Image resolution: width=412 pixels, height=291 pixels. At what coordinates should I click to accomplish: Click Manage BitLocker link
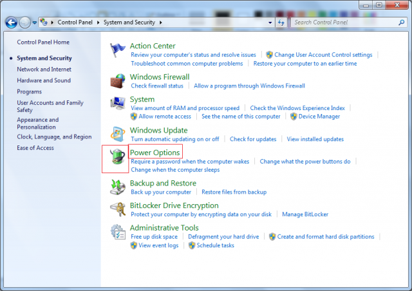click(x=305, y=214)
